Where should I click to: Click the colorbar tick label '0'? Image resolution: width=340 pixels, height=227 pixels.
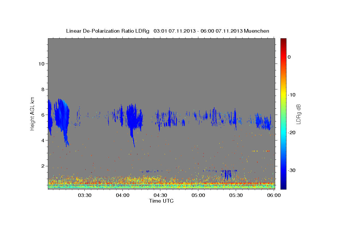(289, 57)
